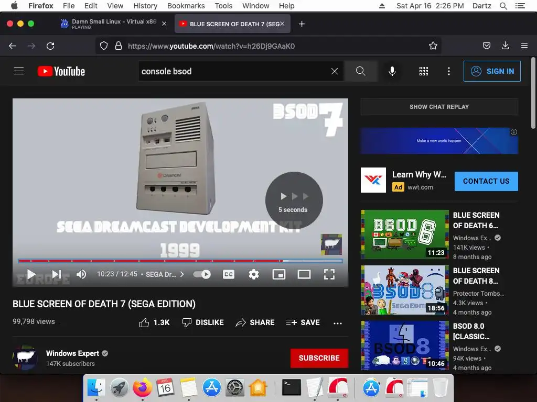Toggle the autoplay switch in player
Image resolution: width=537 pixels, height=402 pixels.
202,274
